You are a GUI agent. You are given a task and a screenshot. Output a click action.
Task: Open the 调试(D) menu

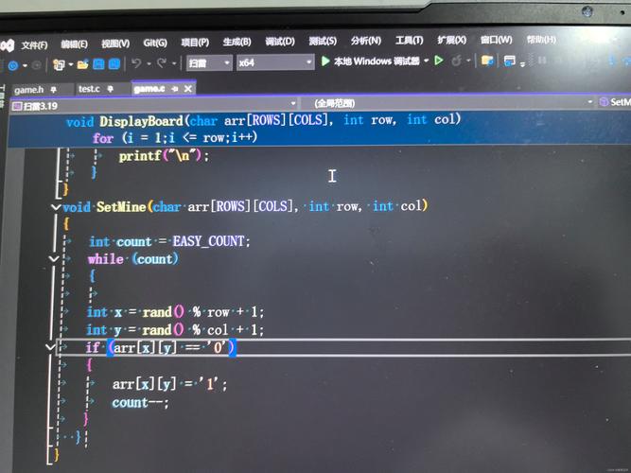[280, 41]
